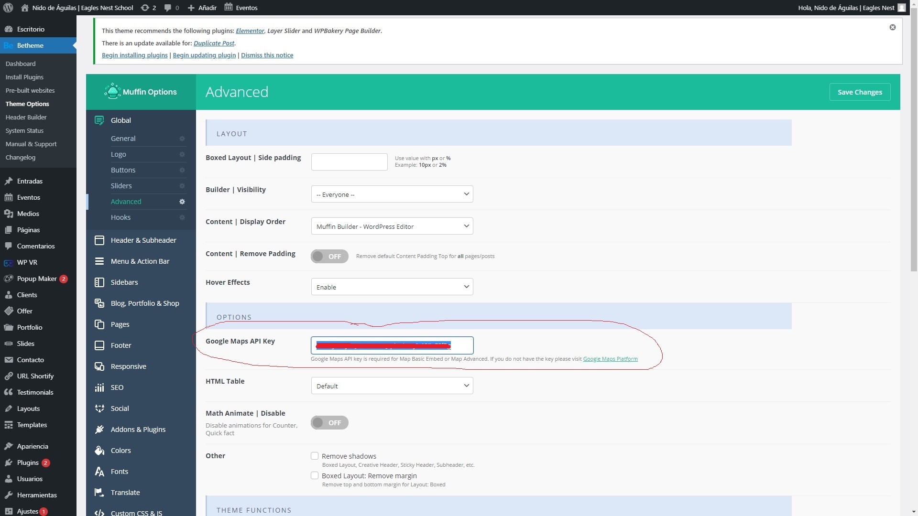
Task: Open the HTML Table dropdown
Action: pos(392,386)
